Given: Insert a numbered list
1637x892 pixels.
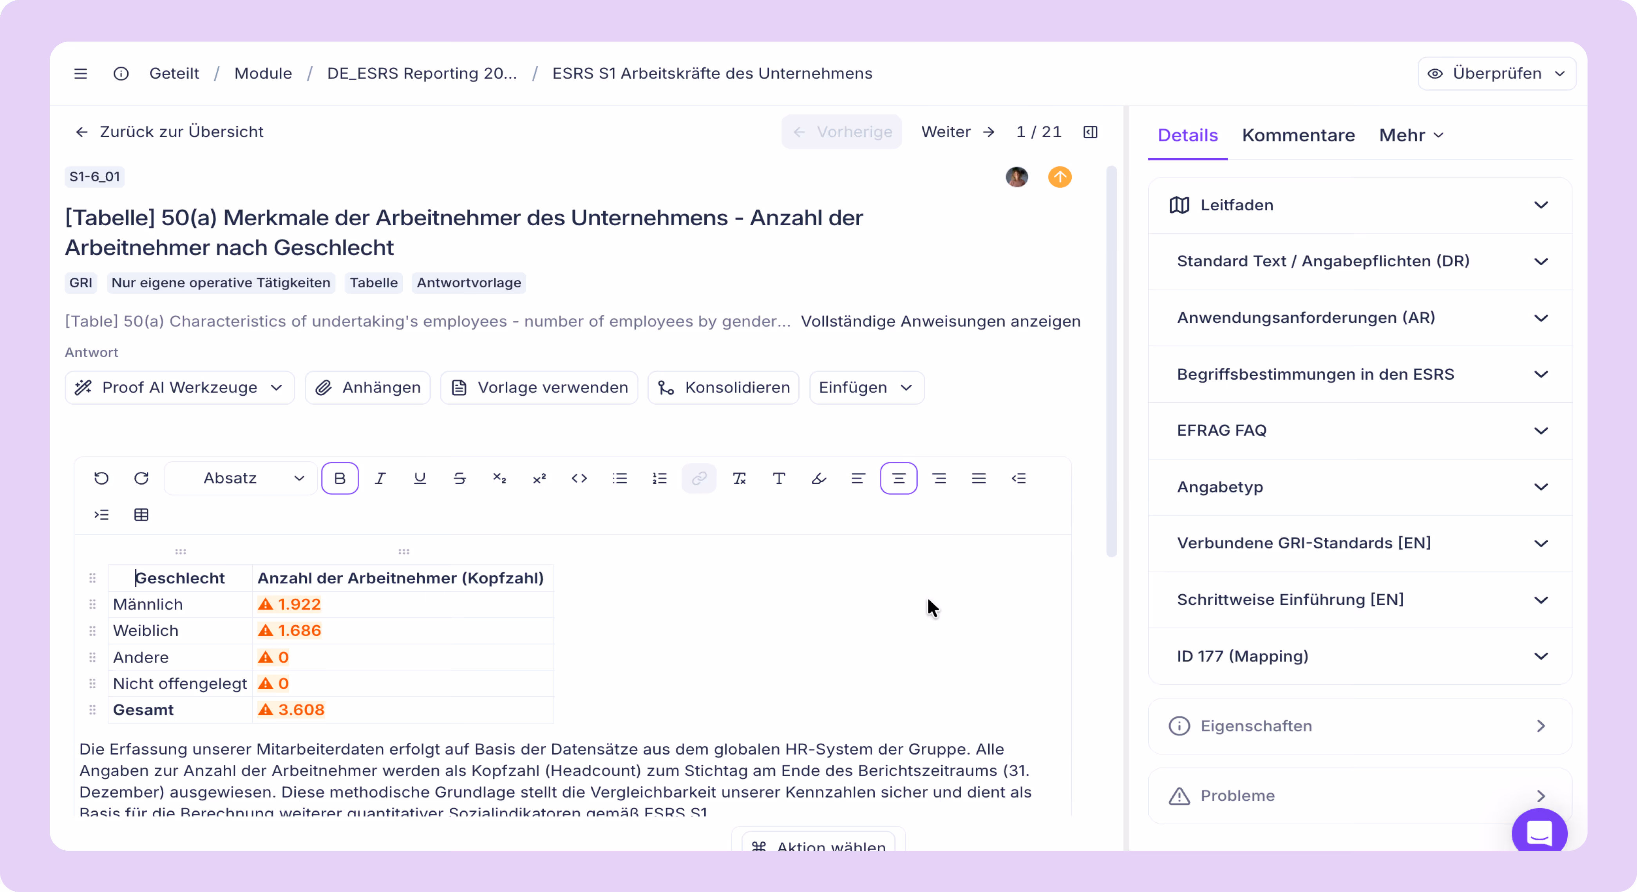Looking at the screenshot, I should (x=660, y=478).
